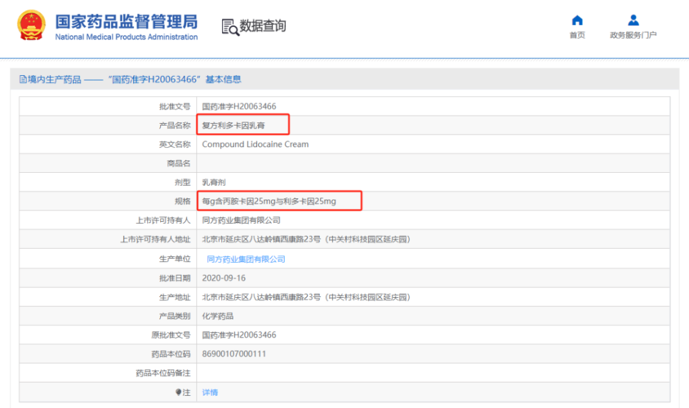Click the English name Compound Lidocaine Cream
The image size is (689, 408).
click(255, 144)
